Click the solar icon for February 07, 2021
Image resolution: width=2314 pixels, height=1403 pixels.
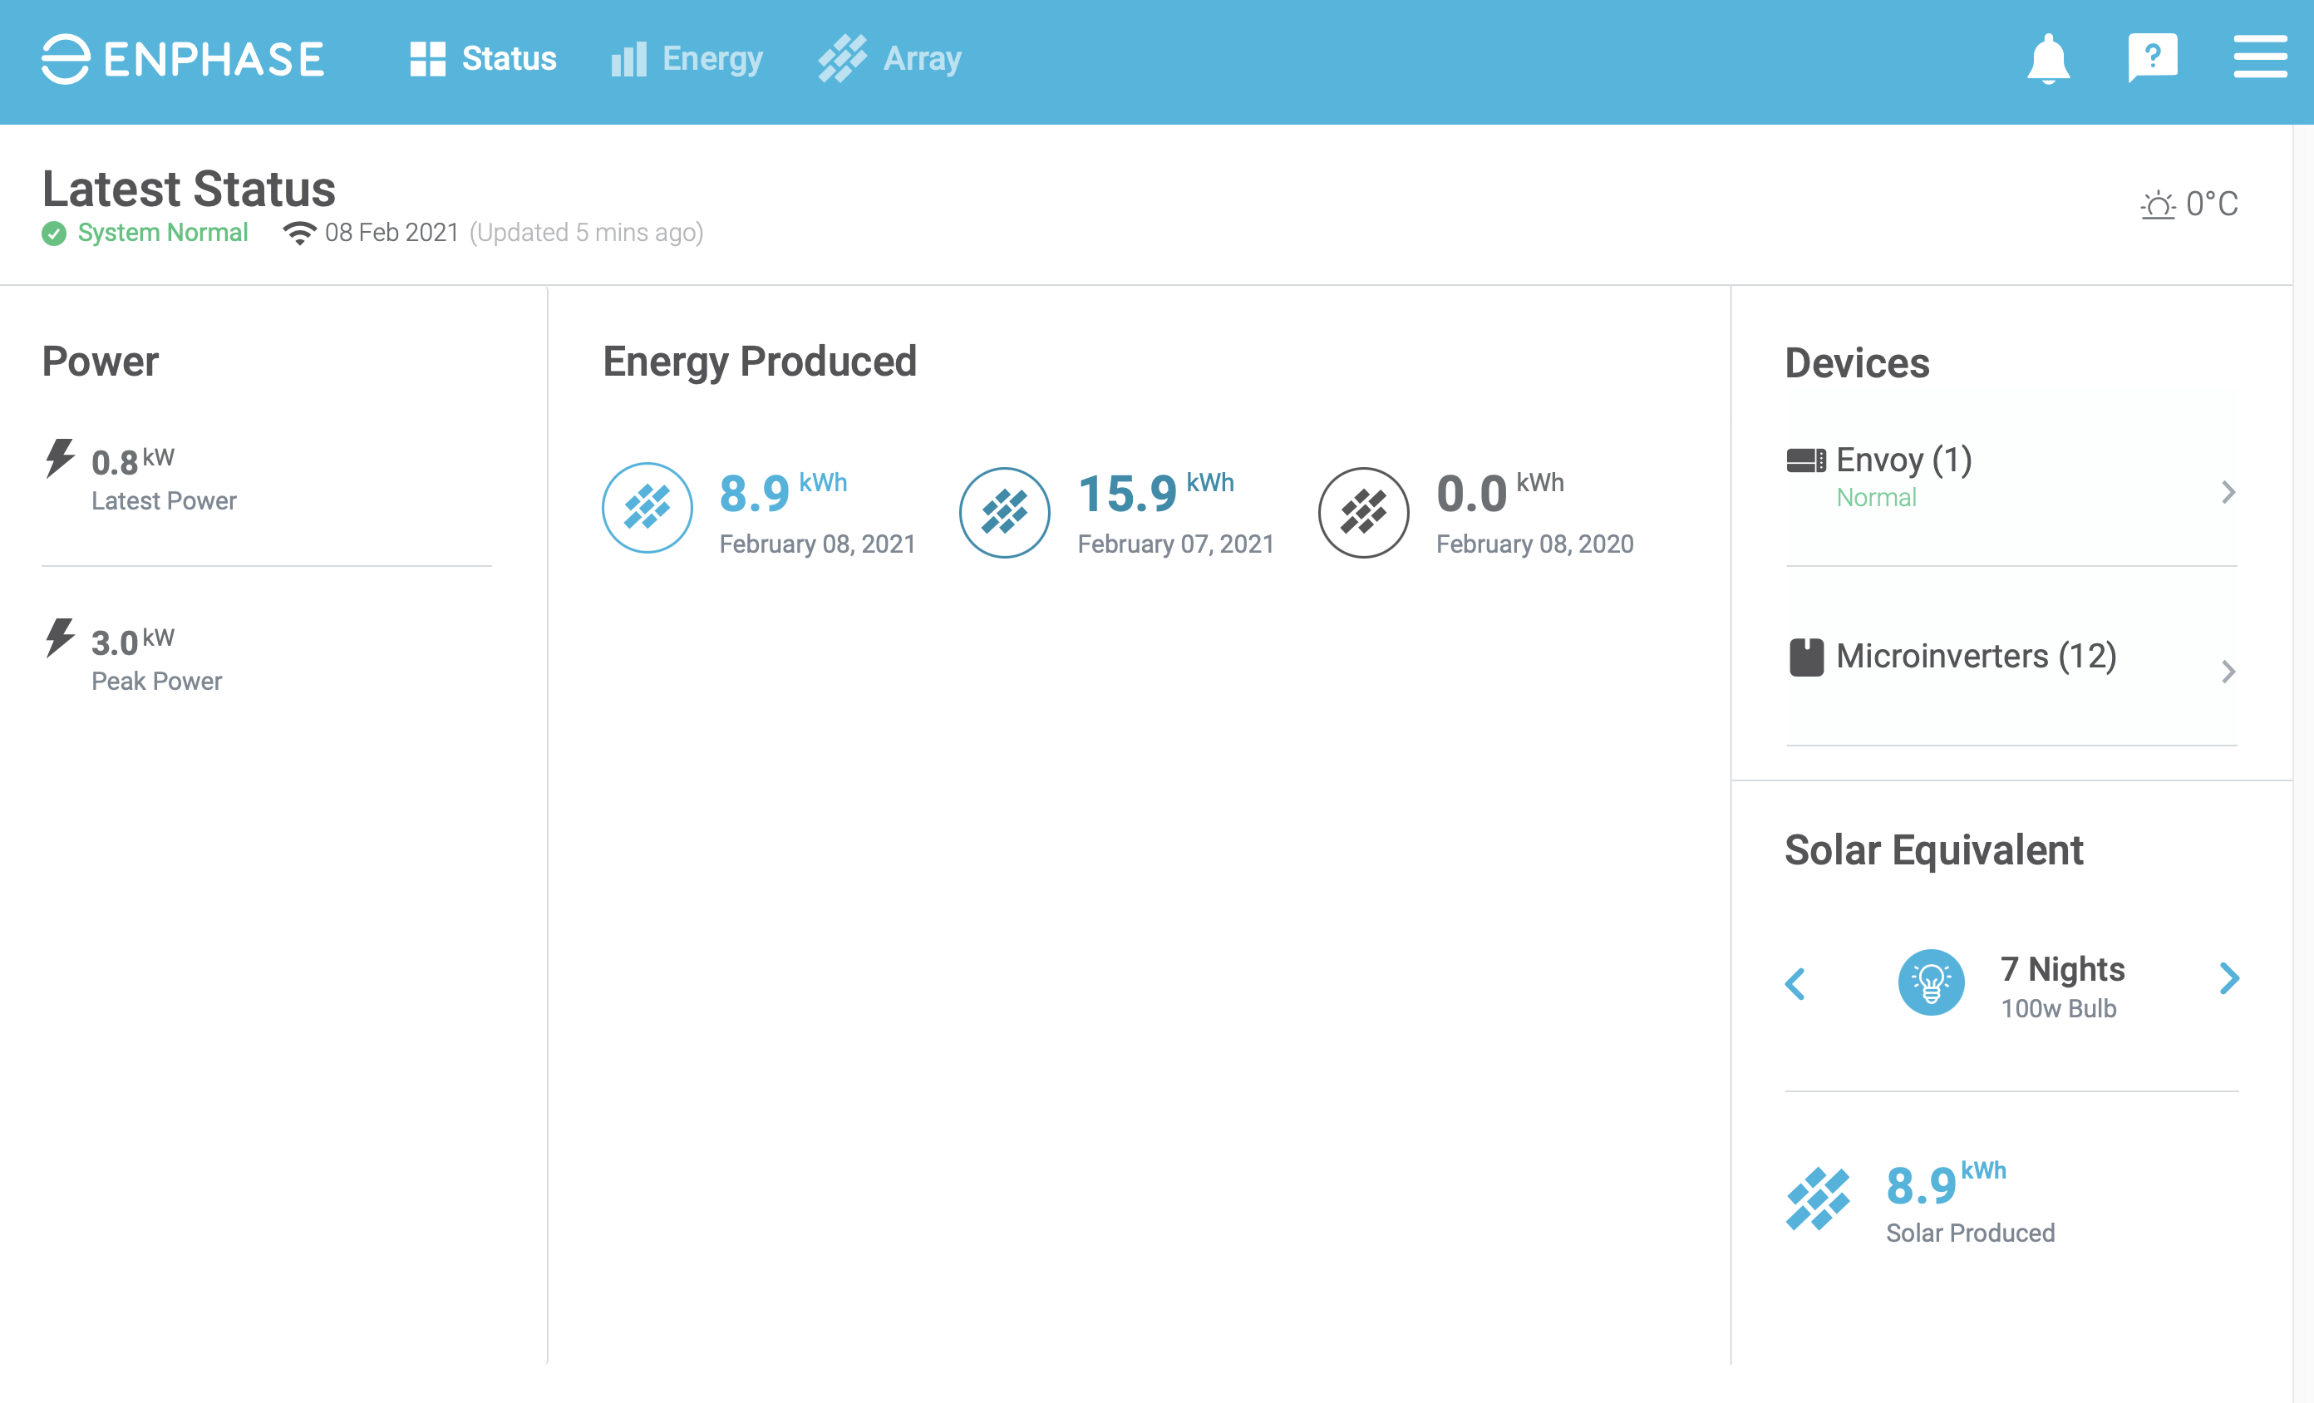click(1004, 513)
